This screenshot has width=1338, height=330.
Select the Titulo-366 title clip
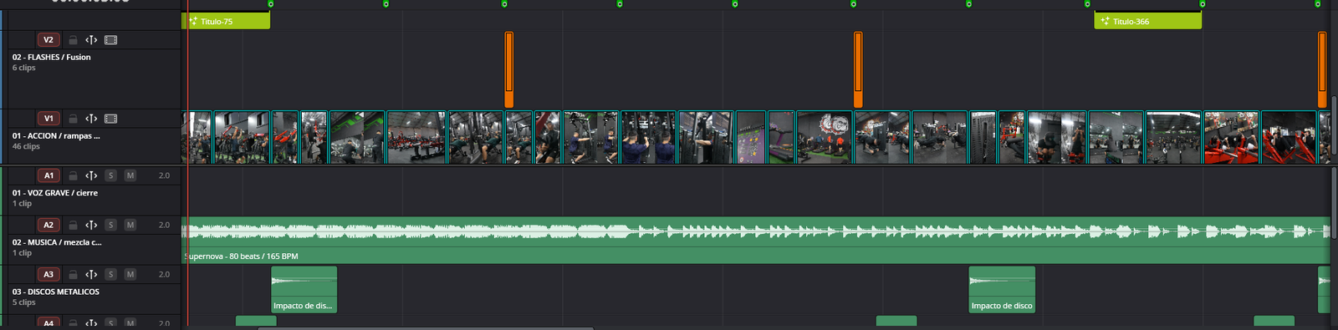[1147, 21]
